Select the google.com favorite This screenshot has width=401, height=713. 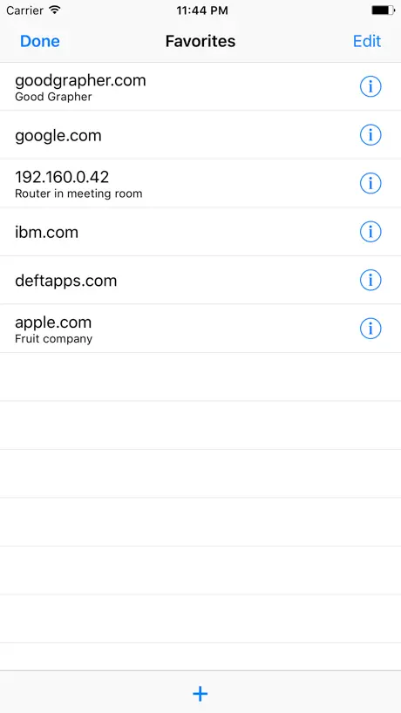pyautogui.click(x=200, y=135)
